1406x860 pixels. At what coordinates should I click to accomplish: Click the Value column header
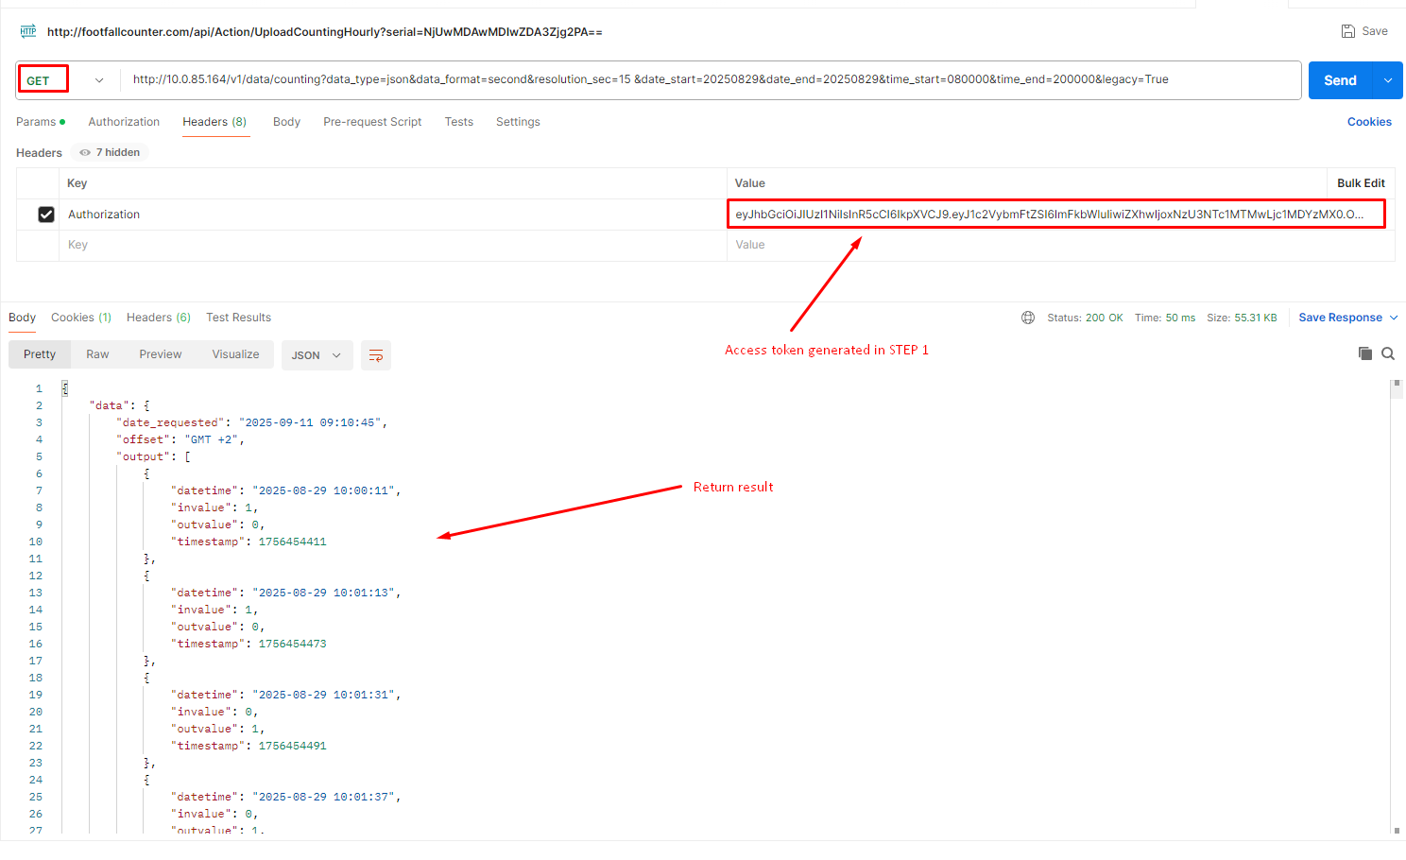pos(750,183)
